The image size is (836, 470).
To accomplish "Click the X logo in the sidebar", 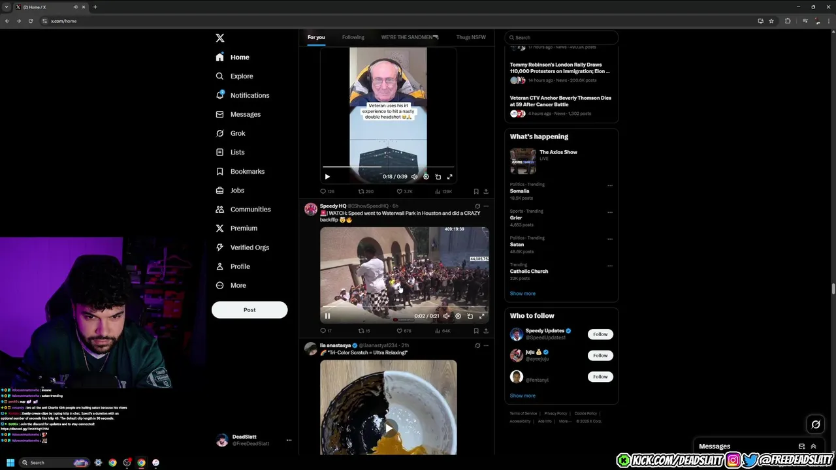I will pos(220,38).
